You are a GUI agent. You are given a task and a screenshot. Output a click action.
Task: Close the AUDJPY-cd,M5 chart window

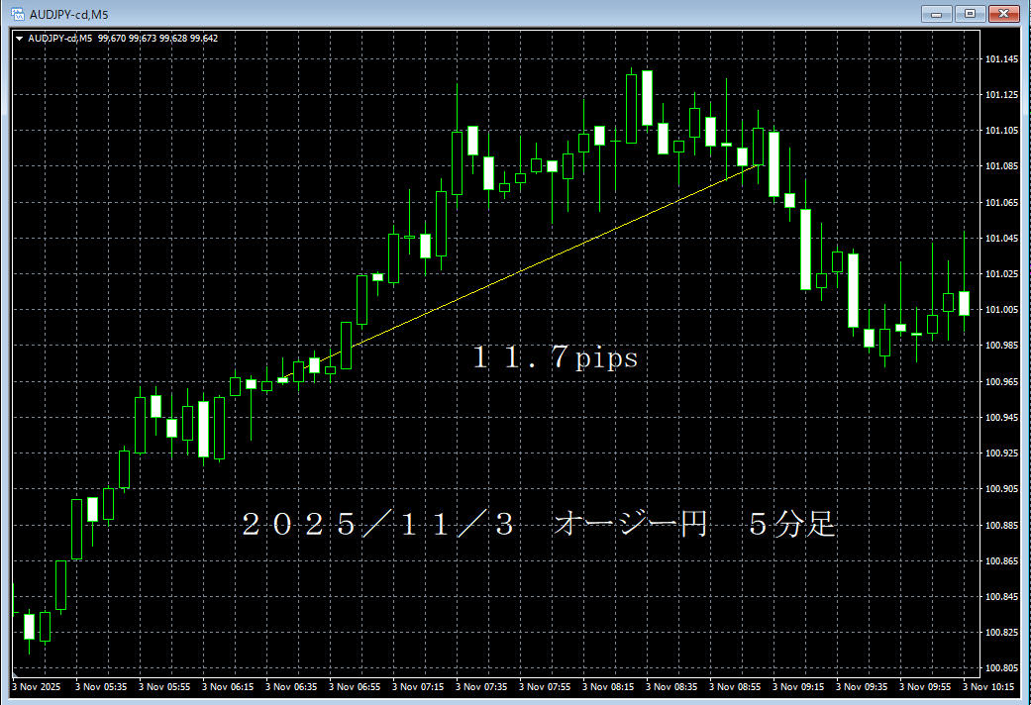point(1004,13)
